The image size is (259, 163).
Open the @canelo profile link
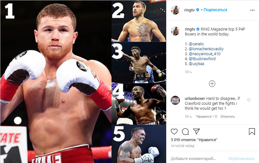[x=196, y=44]
